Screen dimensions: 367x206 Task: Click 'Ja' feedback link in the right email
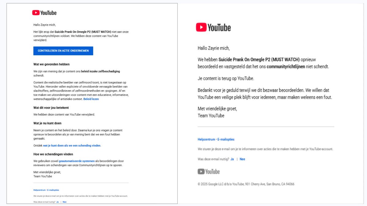[232, 159]
